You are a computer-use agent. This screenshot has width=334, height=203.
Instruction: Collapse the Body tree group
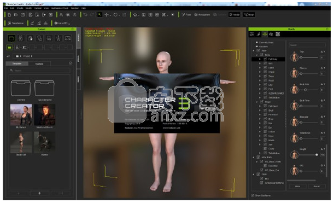(x=257, y=55)
